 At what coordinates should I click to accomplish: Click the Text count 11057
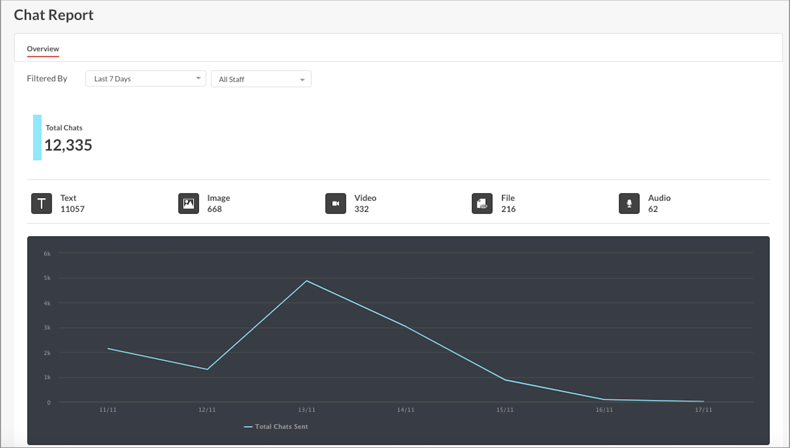[72, 209]
